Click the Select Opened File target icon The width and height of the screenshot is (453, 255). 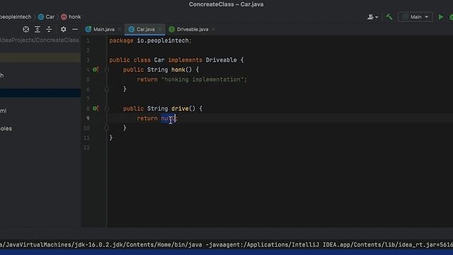(26, 29)
